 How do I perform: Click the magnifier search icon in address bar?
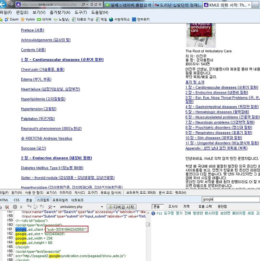[83, 4]
